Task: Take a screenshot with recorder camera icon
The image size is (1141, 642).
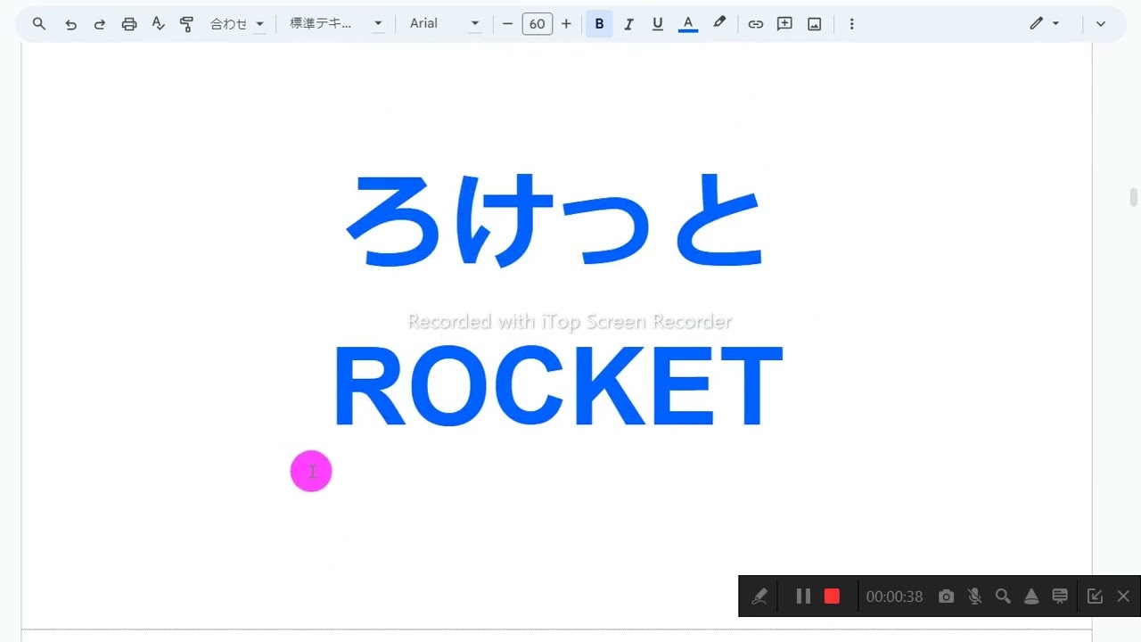Action: point(946,597)
